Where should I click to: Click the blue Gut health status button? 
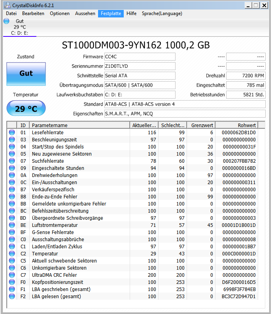point(26,74)
